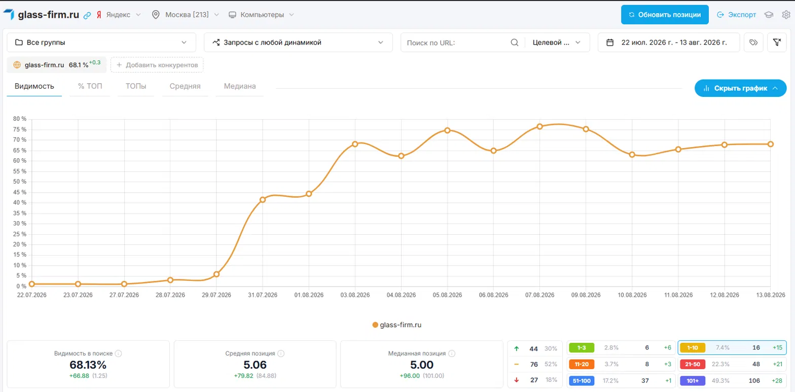Click the Компьютеры monitor device icon
The width and height of the screenshot is (795, 392).
[232, 15]
